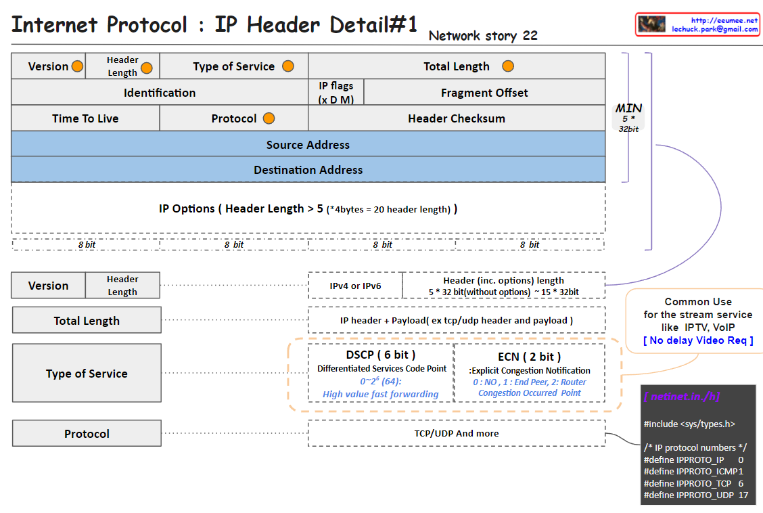Click the orange dot next to Header Length
The height and width of the screenshot is (513, 763).
point(146,68)
